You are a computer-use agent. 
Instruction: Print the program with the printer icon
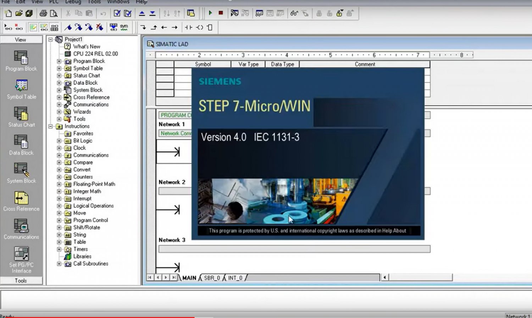pyautogui.click(x=43, y=13)
